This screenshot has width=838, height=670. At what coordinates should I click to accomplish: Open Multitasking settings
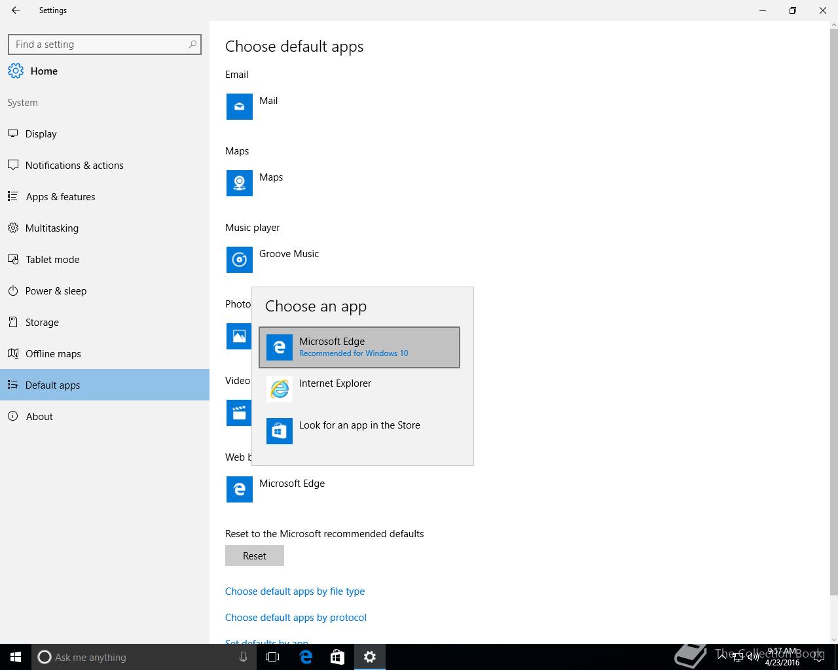tap(105, 228)
